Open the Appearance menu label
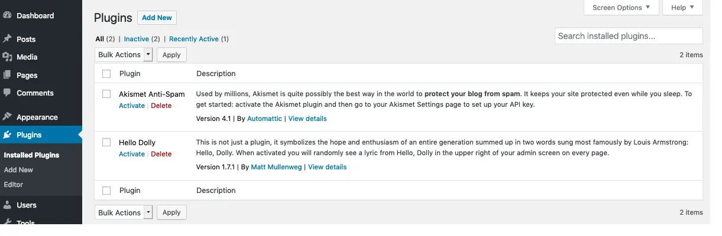The width and height of the screenshot is (722, 236). (x=37, y=117)
